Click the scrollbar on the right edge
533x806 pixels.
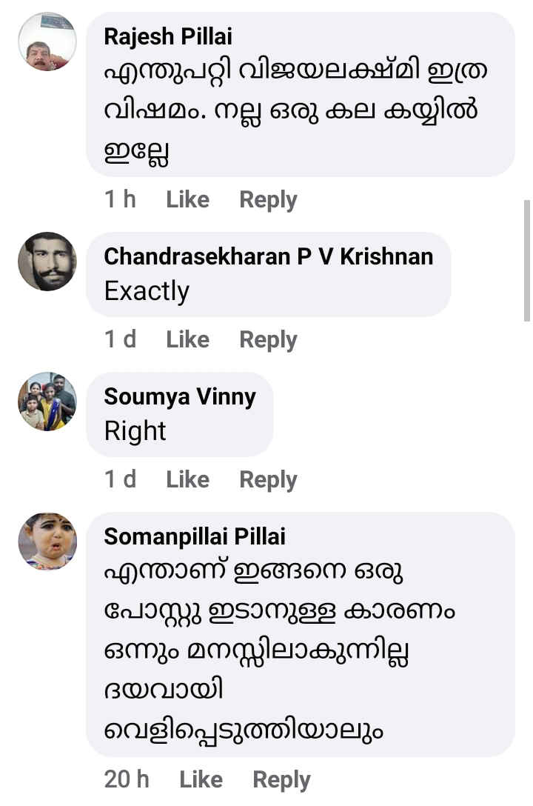(526, 259)
